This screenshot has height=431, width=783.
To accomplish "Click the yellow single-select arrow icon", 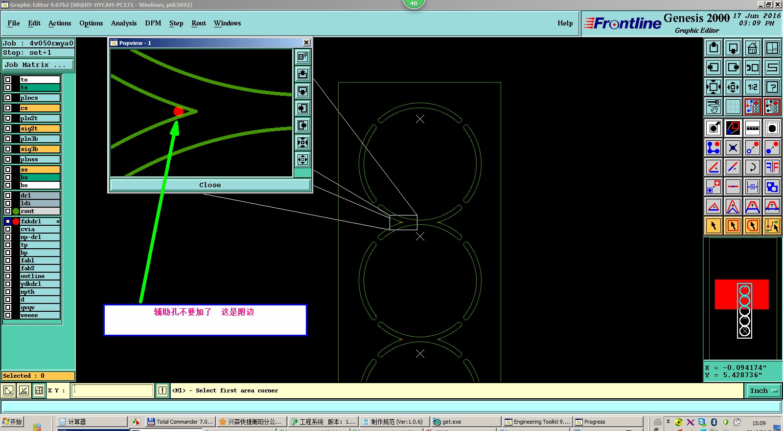I will [714, 226].
